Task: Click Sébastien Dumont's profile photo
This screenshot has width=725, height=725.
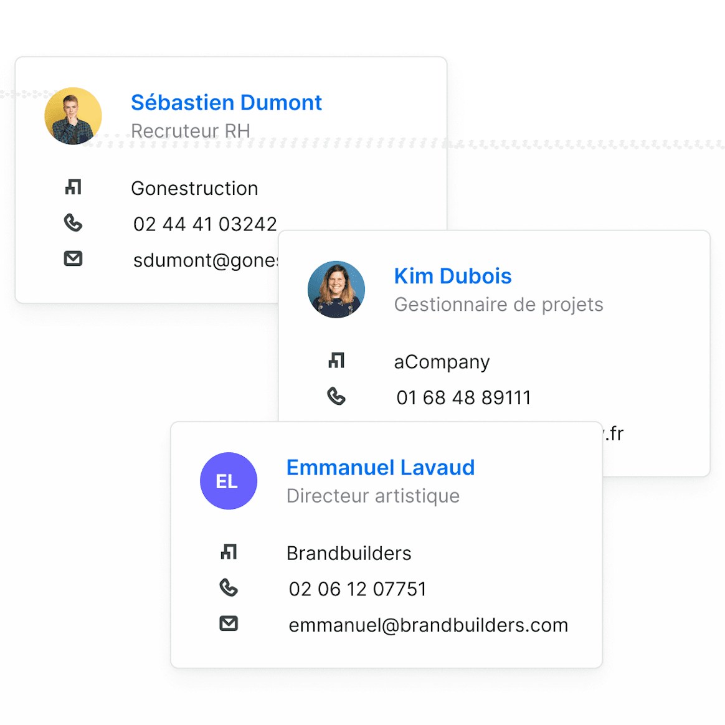Action: pos(73,116)
